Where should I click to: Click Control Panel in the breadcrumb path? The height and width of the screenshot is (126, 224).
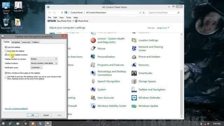click(x=77, y=13)
